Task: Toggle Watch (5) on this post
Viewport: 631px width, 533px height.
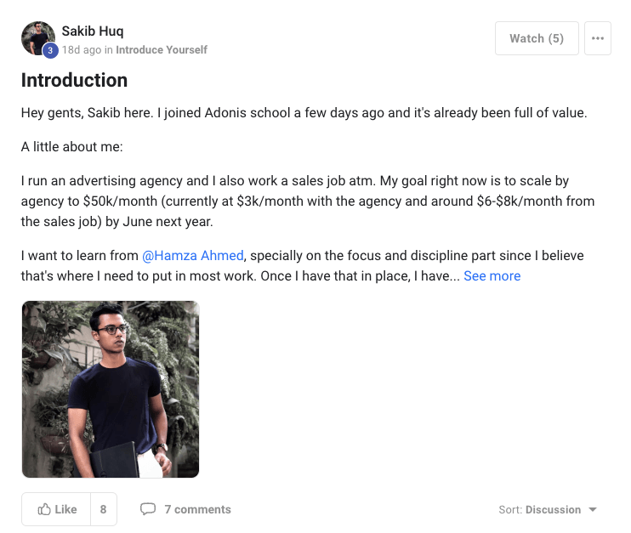Action: tap(536, 38)
